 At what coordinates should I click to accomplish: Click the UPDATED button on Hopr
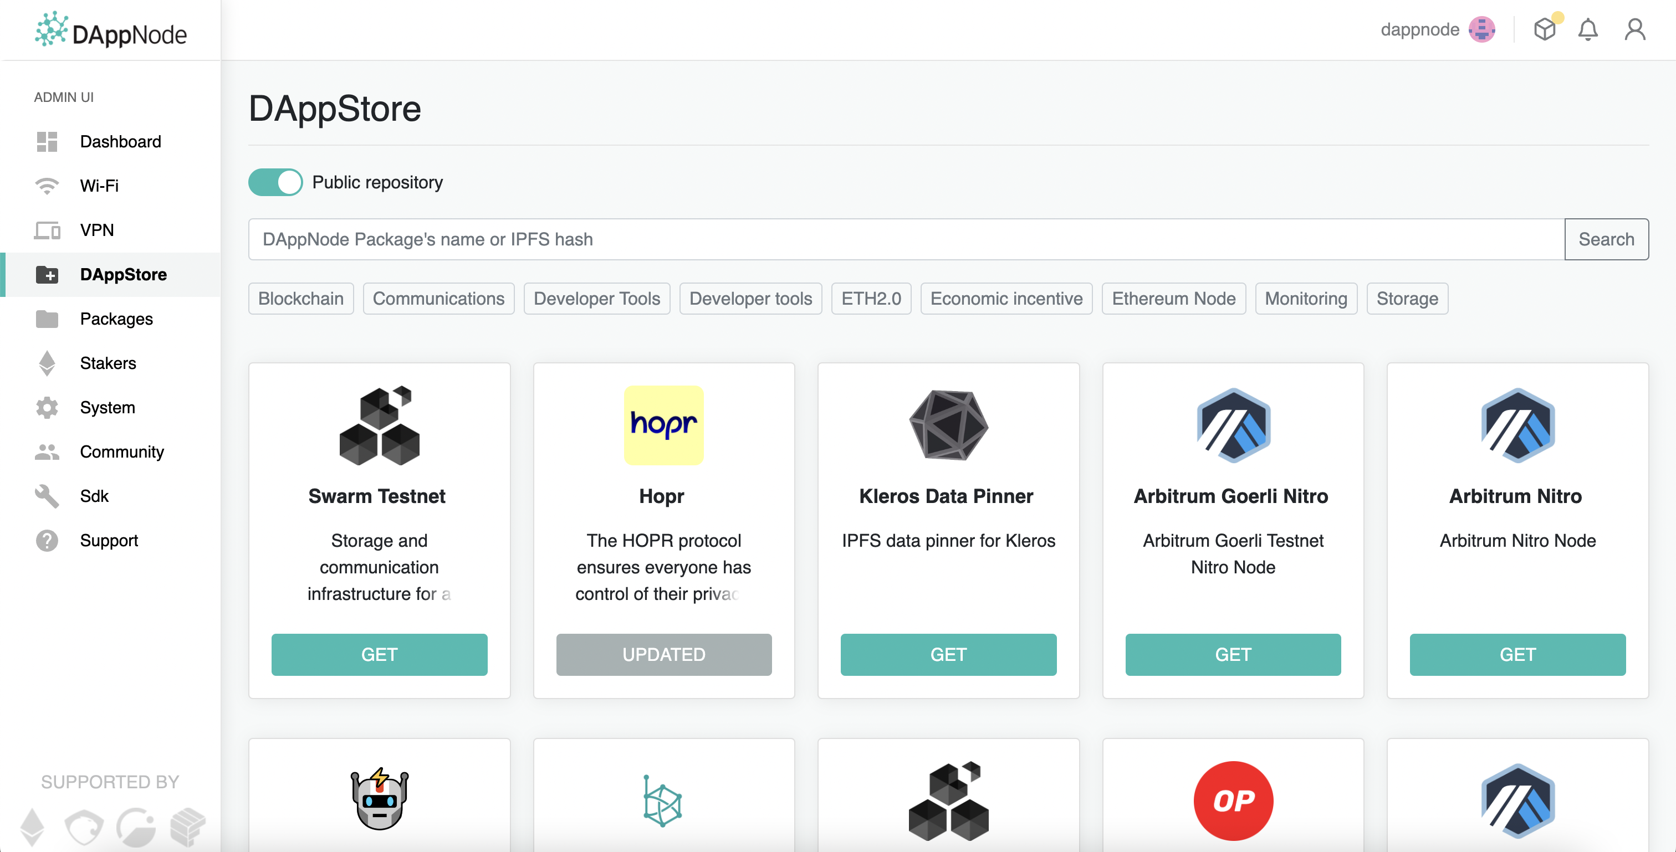tap(663, 654)
